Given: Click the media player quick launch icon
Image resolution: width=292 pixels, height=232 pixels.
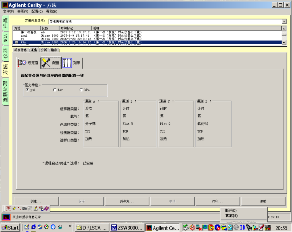Looking at the screenshot, I should point(47,227).
